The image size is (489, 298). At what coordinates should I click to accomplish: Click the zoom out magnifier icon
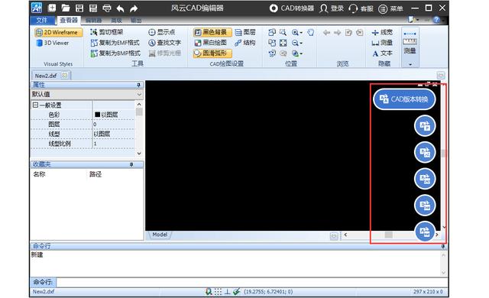tap(295, 43)
